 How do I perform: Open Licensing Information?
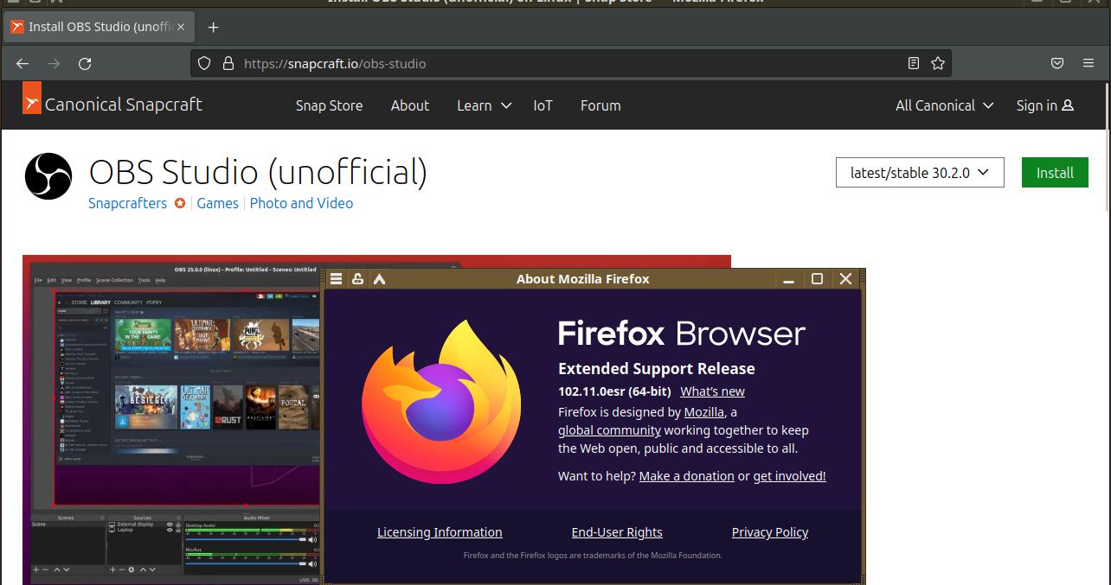[x=440, y=532]
